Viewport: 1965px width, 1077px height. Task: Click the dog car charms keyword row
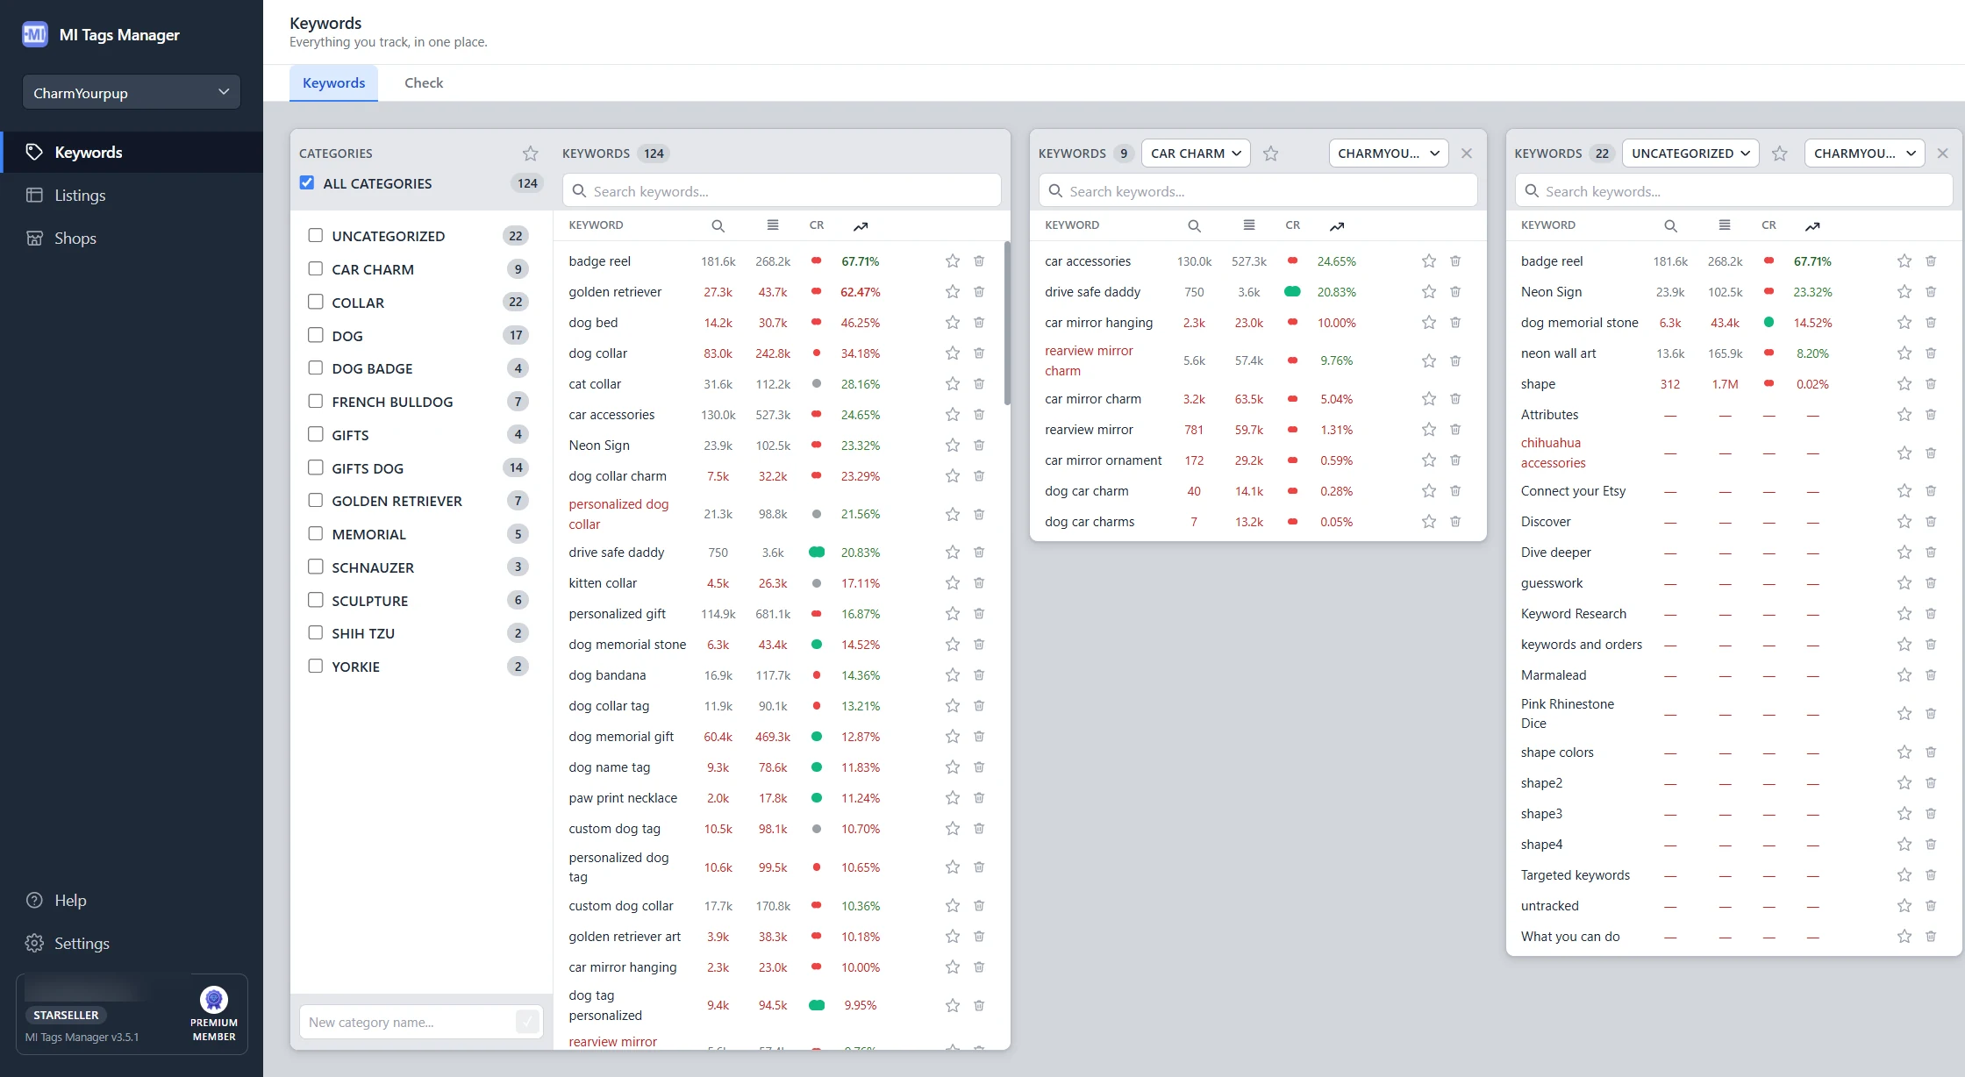[1258, 522]
